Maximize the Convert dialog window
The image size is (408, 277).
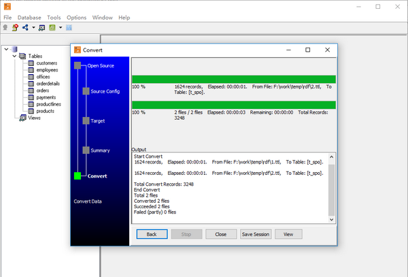pos(307,50)
